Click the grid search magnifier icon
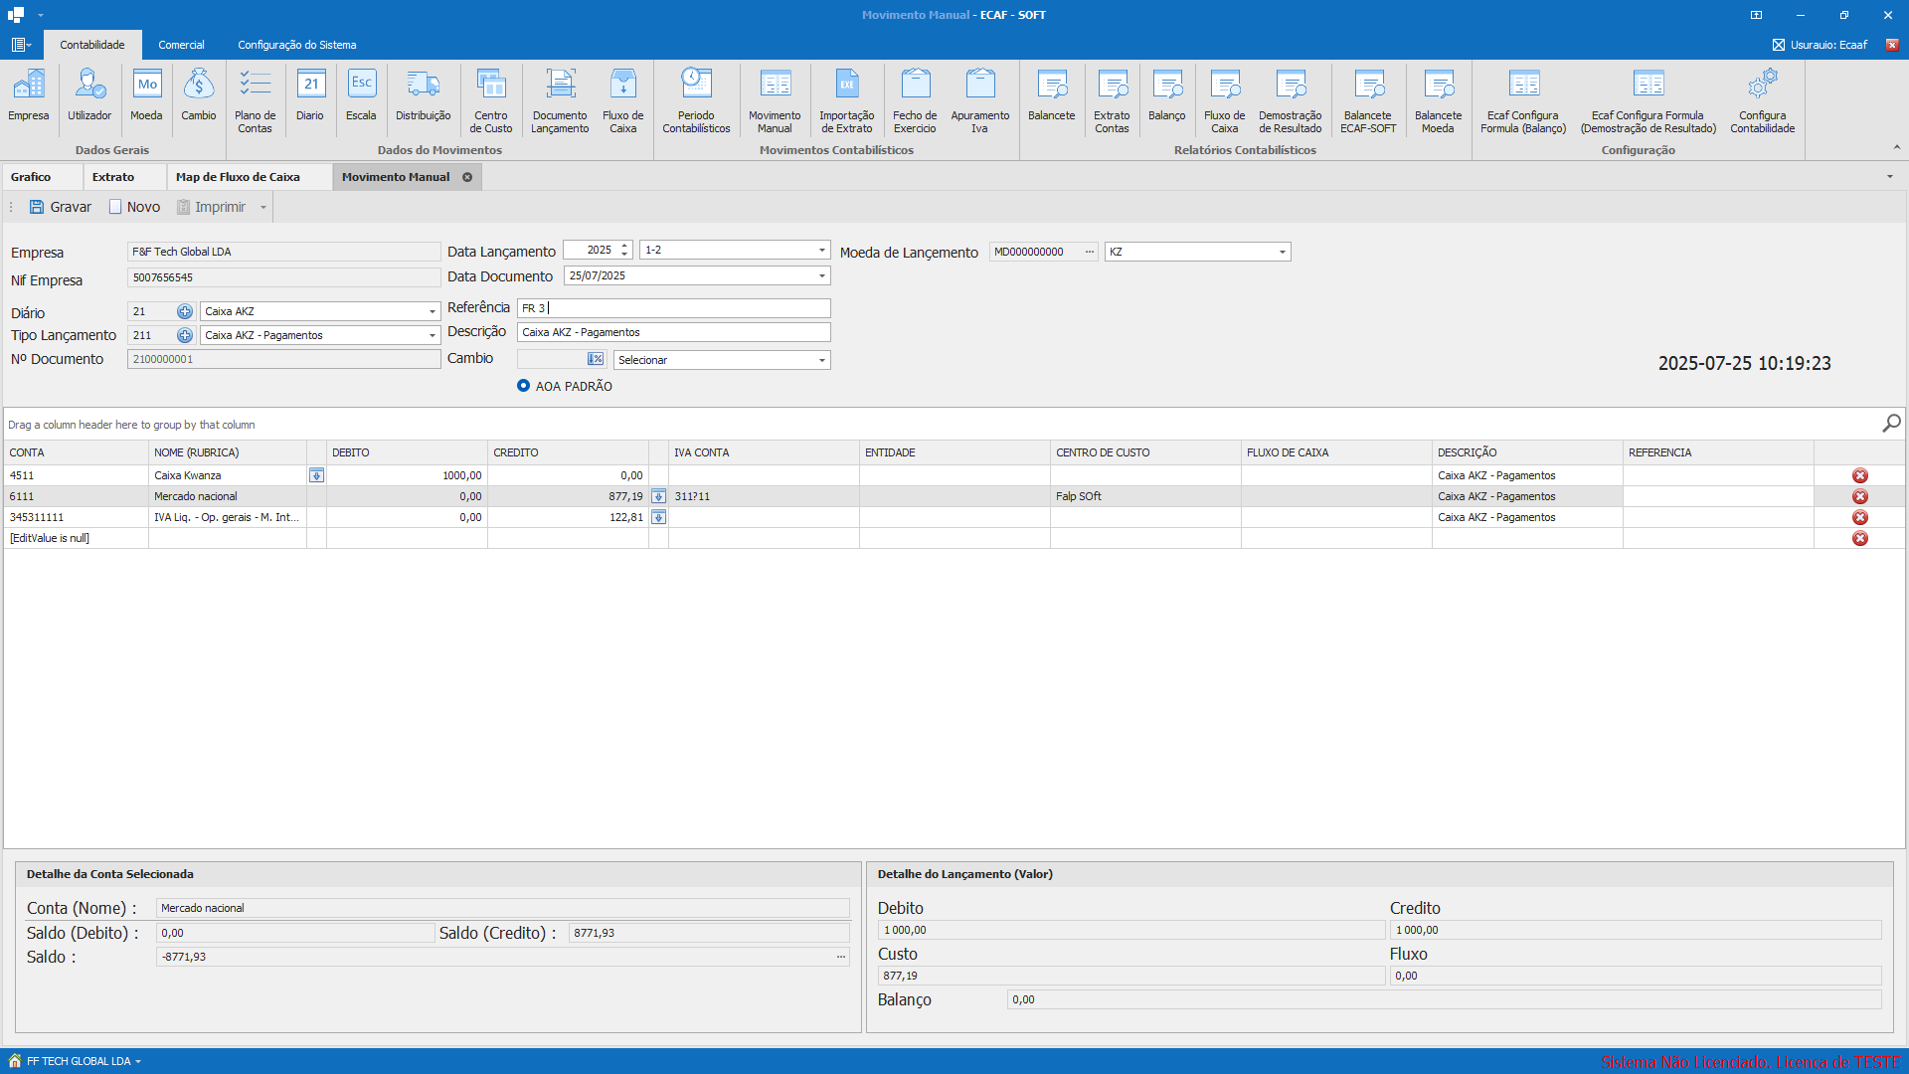 (1891, 424)
